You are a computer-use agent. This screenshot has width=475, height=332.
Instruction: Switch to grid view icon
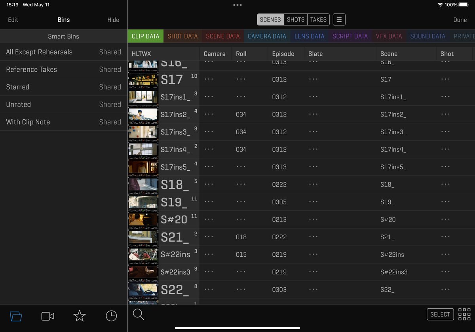pos(464,314)
